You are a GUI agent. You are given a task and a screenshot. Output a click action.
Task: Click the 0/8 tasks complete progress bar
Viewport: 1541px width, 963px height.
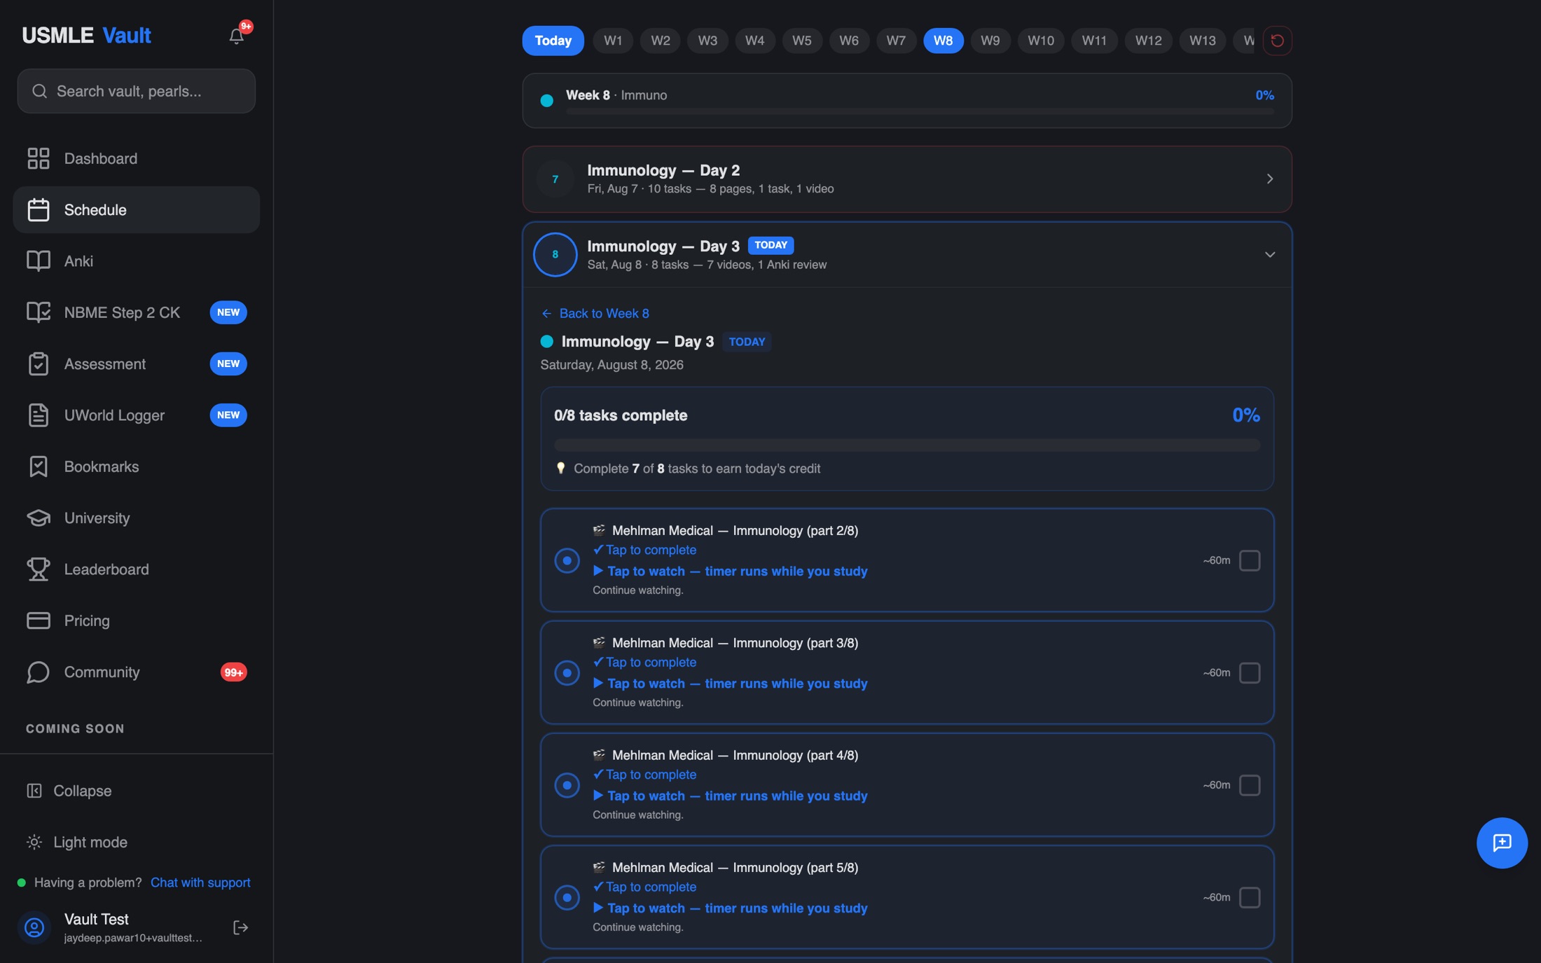point(907,445)
